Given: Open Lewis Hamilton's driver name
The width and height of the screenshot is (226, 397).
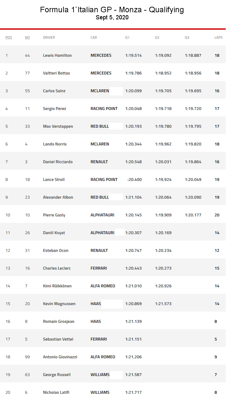Looking at the screenshot, I should tap(57, 55).
